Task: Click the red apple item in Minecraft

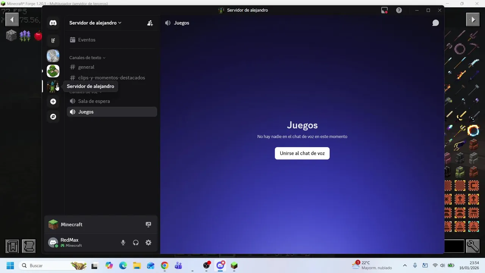Action: pyautogui.click(x=38, y=36)
